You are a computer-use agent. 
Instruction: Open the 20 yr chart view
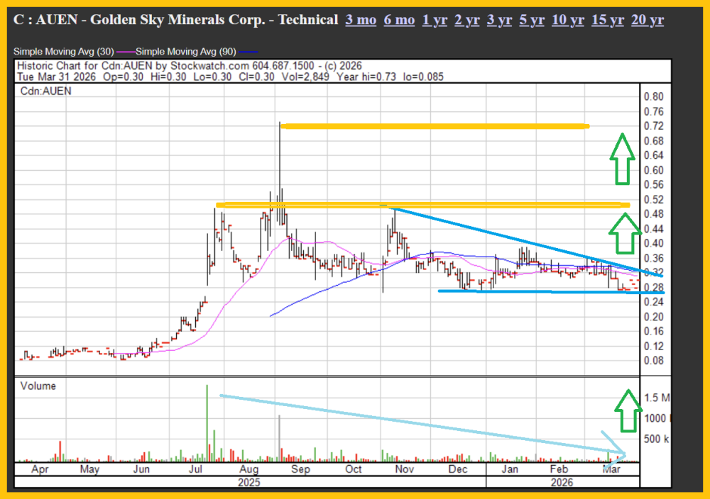point(647,20)
